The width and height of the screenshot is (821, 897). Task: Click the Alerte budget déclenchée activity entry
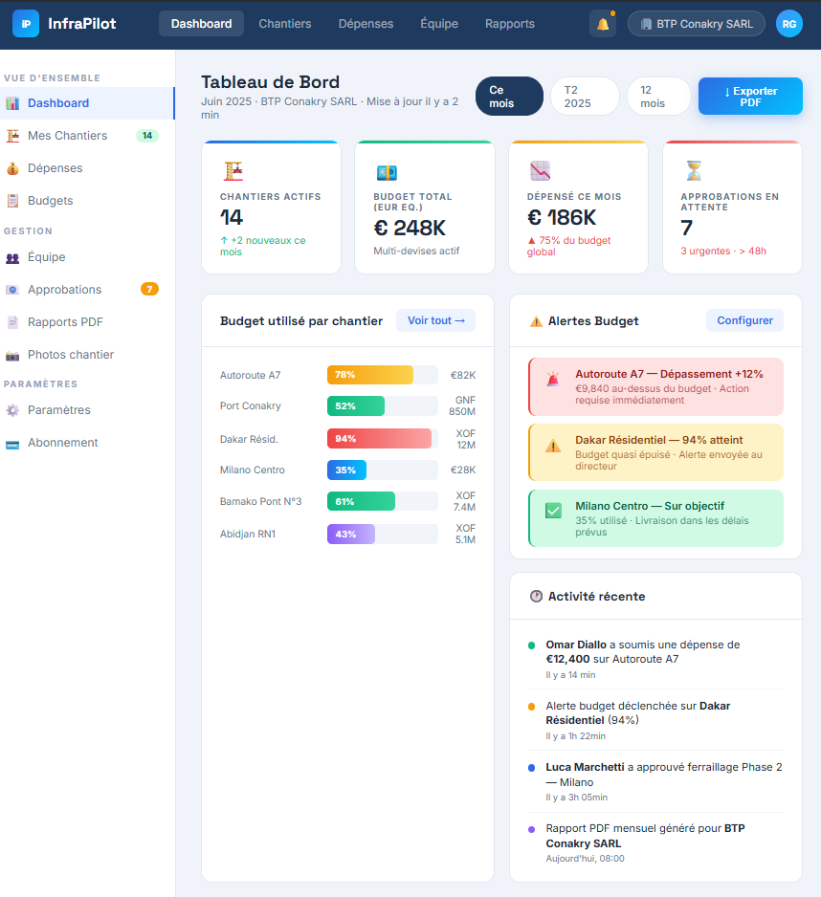point(655,720)
